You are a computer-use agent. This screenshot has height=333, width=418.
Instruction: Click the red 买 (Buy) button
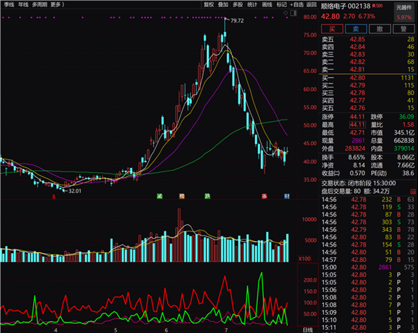coord(332,29)
